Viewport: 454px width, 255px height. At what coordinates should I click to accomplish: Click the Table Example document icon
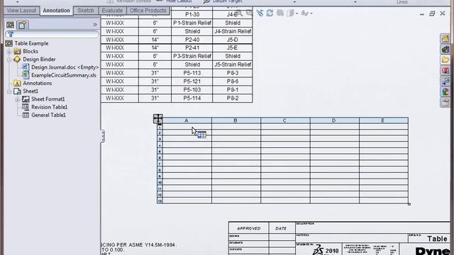[x=9, y=43]
